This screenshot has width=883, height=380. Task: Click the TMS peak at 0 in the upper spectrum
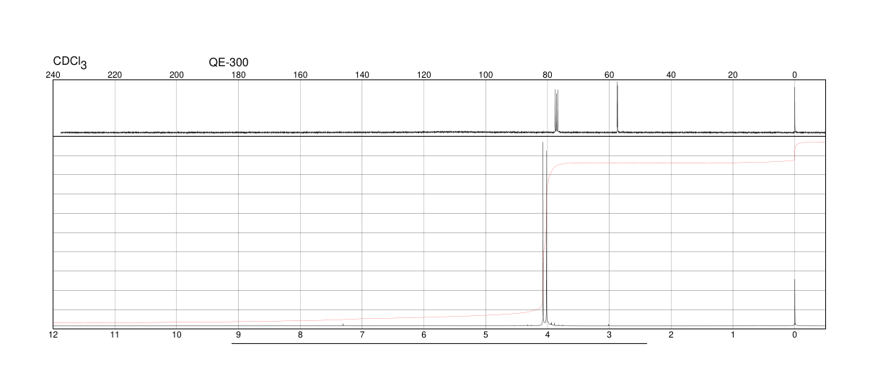coord(794,110)
